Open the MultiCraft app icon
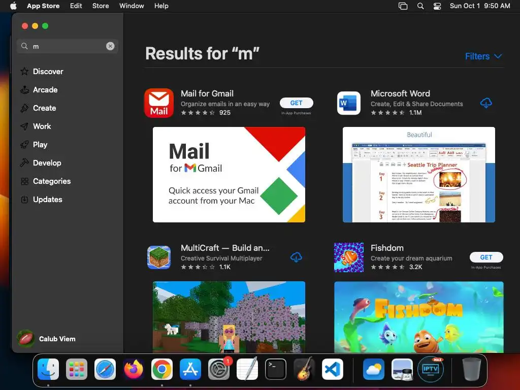520x390 pixels. tap(159, 257)
